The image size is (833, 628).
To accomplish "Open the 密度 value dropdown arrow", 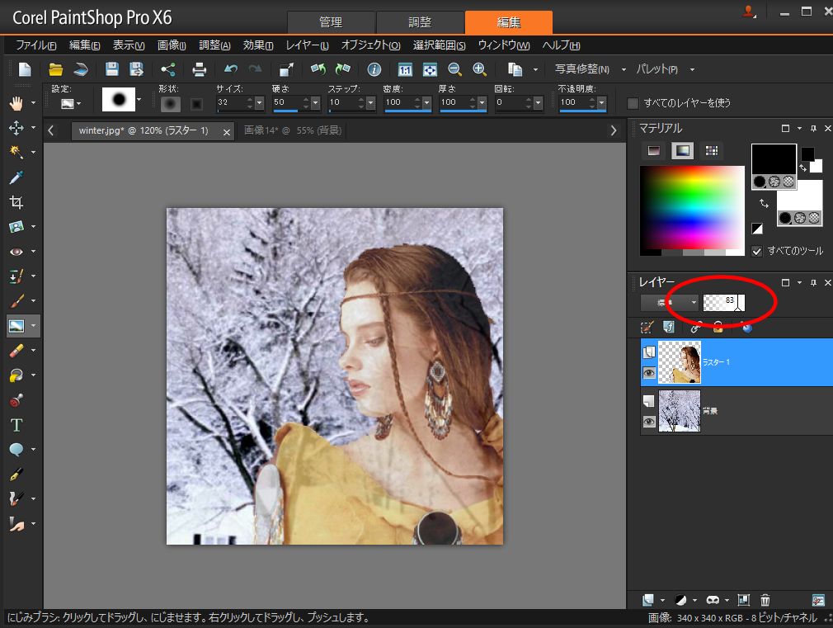I will click(426, 102).
